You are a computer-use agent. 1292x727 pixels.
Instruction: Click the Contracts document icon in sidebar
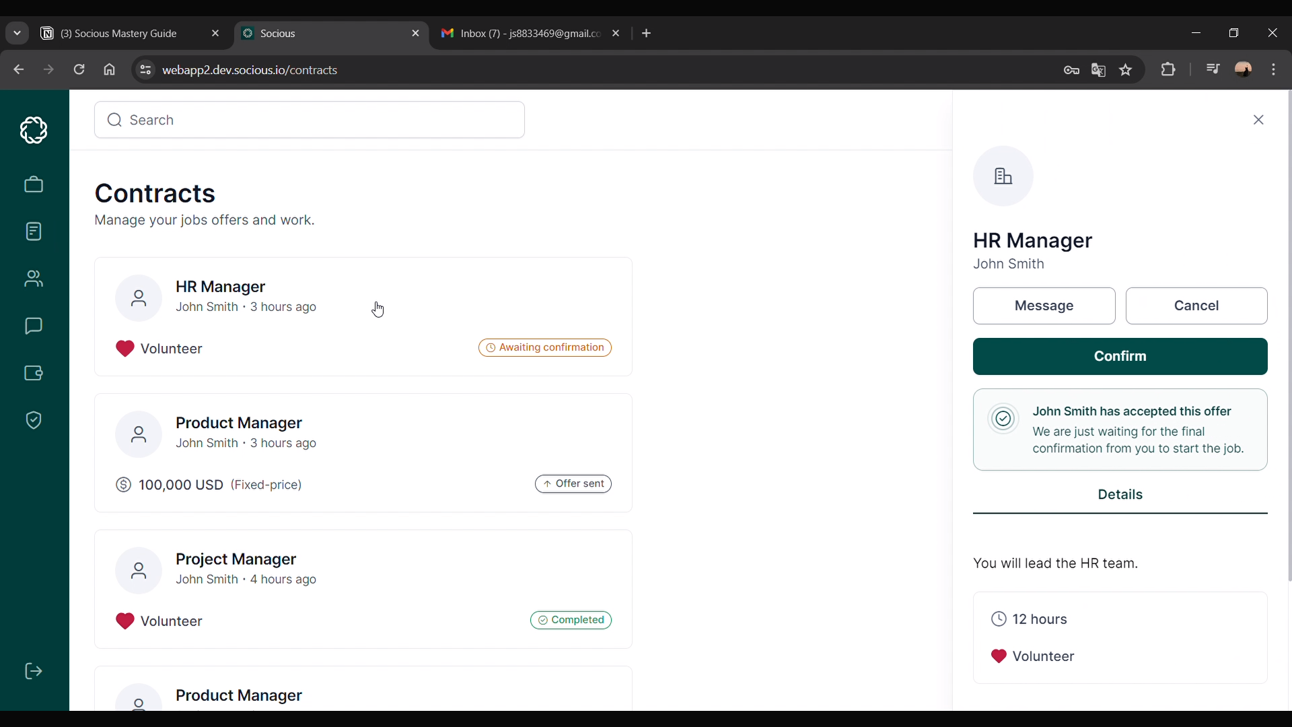point(34,232)
